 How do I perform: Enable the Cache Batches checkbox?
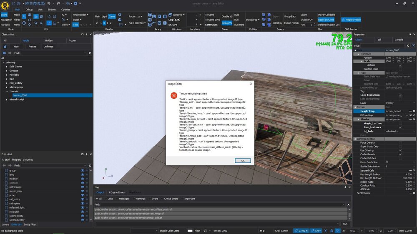click(x=400, y=158)
